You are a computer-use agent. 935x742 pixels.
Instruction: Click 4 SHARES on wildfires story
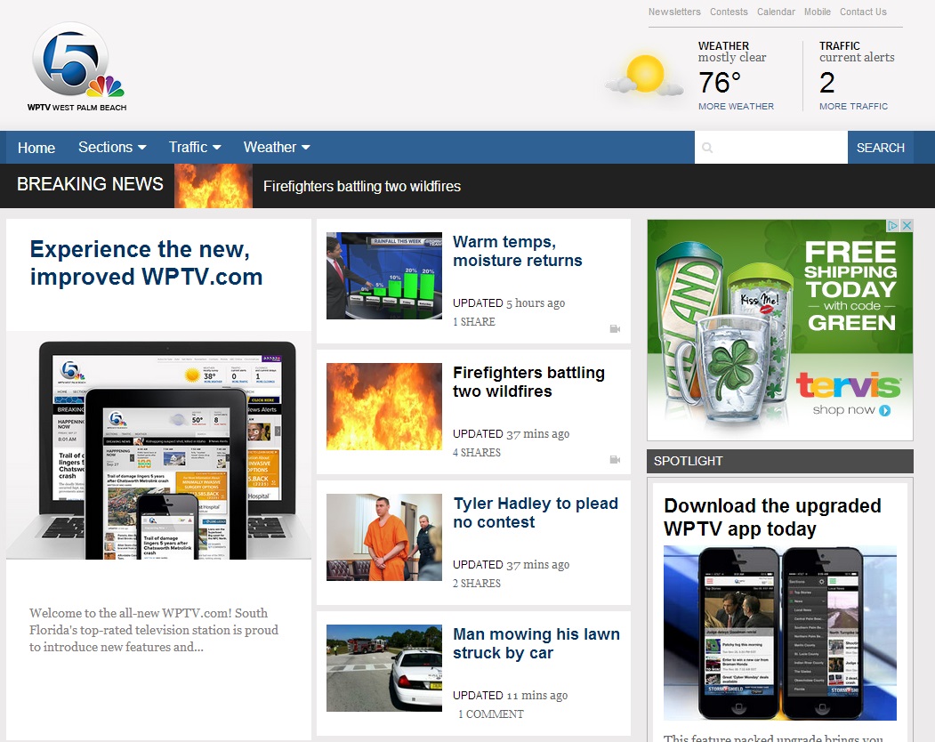(477, 452)
